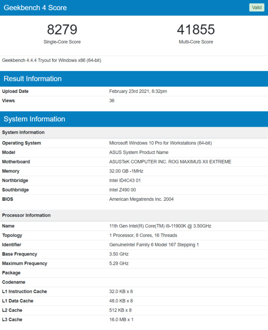The height and width of the screenshot is (330, 268).
Task: Click the Base Frequency label
Action: pos(20,254)
